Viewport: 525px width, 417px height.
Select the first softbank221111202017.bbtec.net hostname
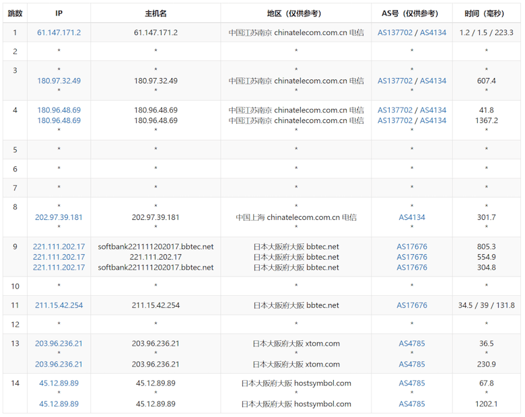tap(155, 247)
